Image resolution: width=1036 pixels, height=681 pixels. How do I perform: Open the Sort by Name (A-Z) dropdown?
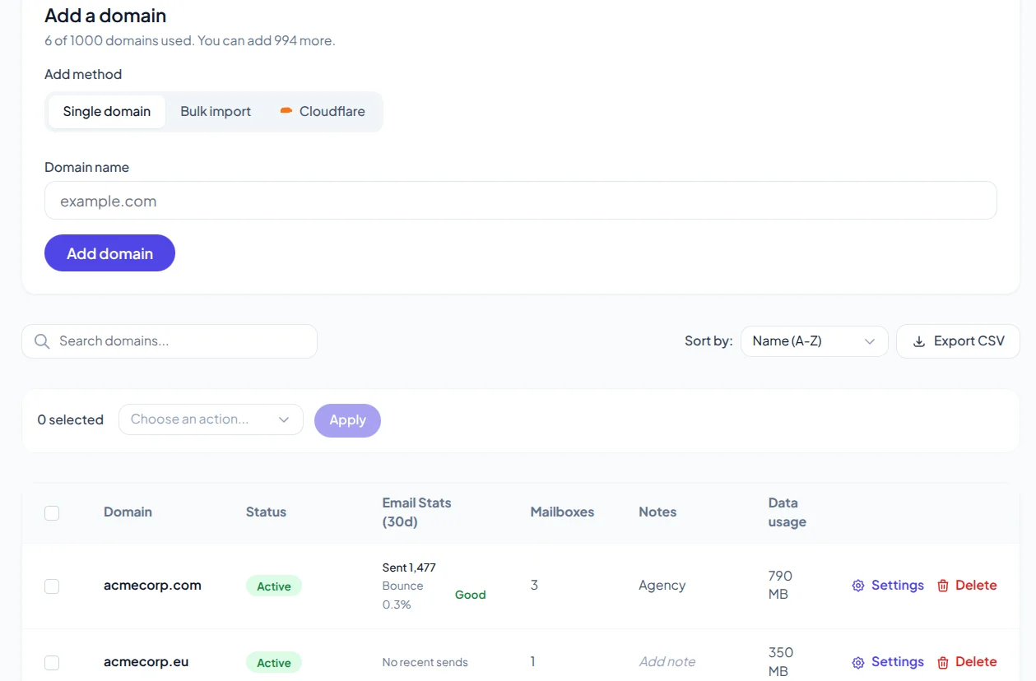click(814, 341)
